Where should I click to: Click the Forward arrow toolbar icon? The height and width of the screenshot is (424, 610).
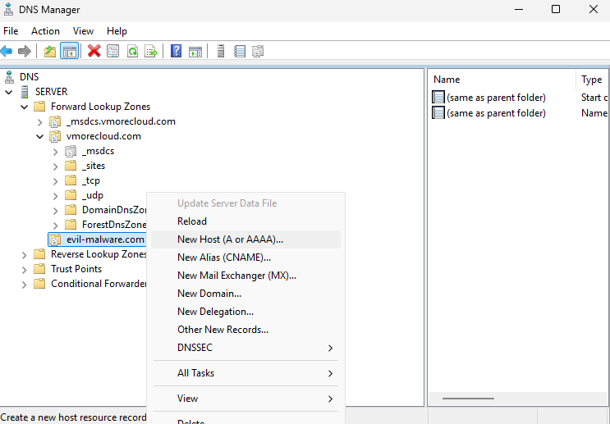pos(25,51)
